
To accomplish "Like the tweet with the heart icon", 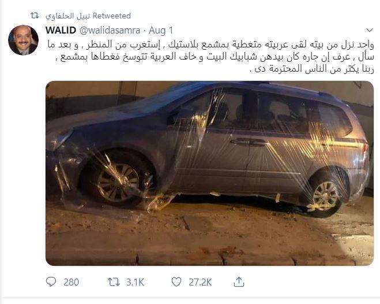I will (x=176, y=282).
